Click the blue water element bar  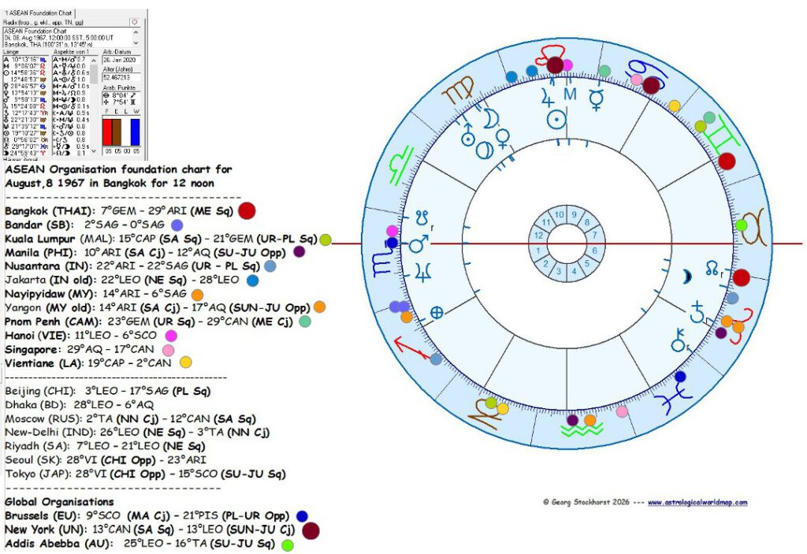[x=136, y=132]
